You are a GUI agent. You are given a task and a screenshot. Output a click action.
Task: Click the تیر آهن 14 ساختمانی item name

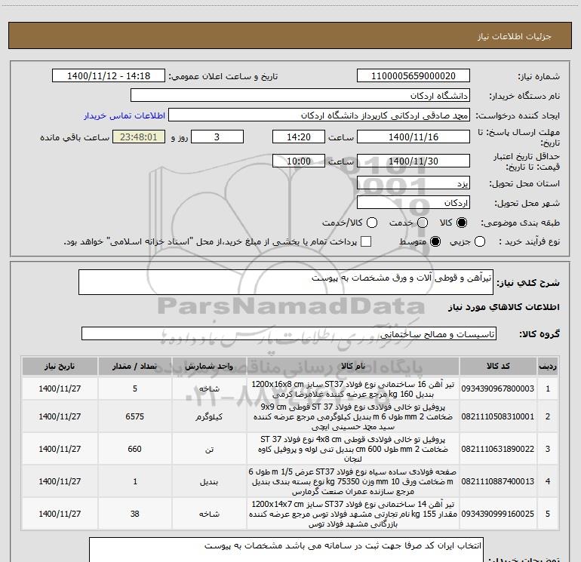[x=353, y=514]
